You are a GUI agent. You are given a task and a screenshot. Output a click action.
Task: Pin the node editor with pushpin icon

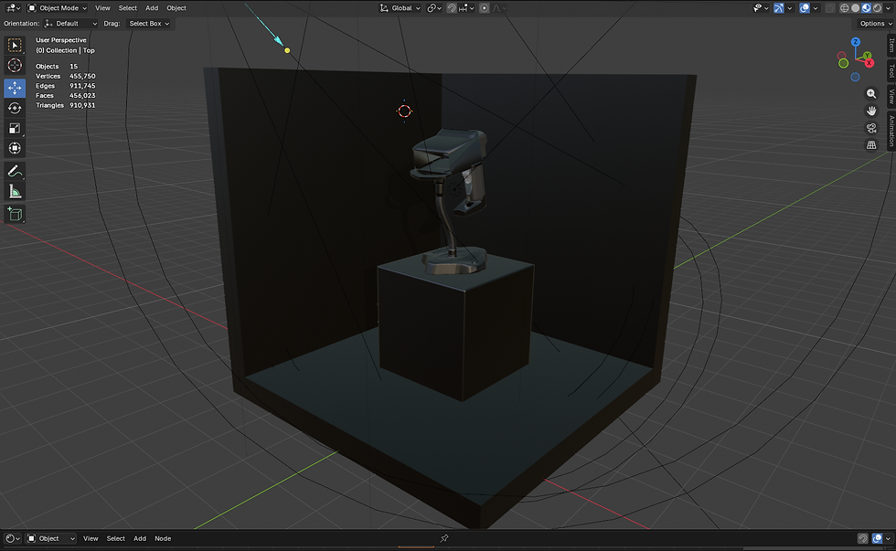444,538
